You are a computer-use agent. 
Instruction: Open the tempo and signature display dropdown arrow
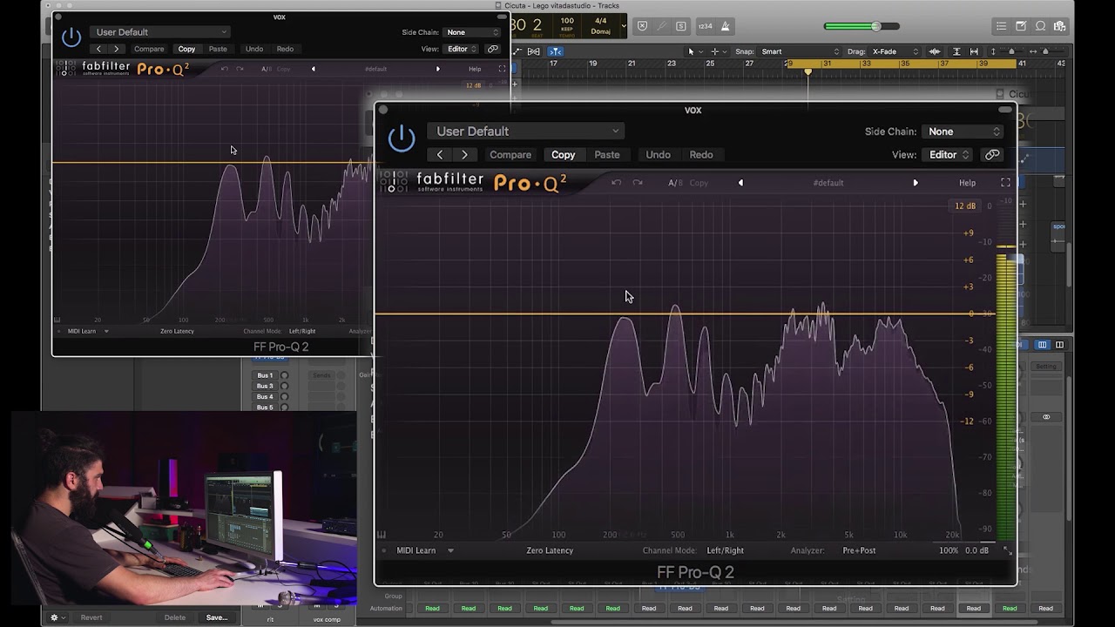[x=624, y=26]
